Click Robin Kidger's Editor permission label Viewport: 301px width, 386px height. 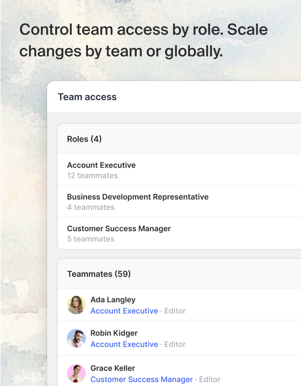[175, 344]
